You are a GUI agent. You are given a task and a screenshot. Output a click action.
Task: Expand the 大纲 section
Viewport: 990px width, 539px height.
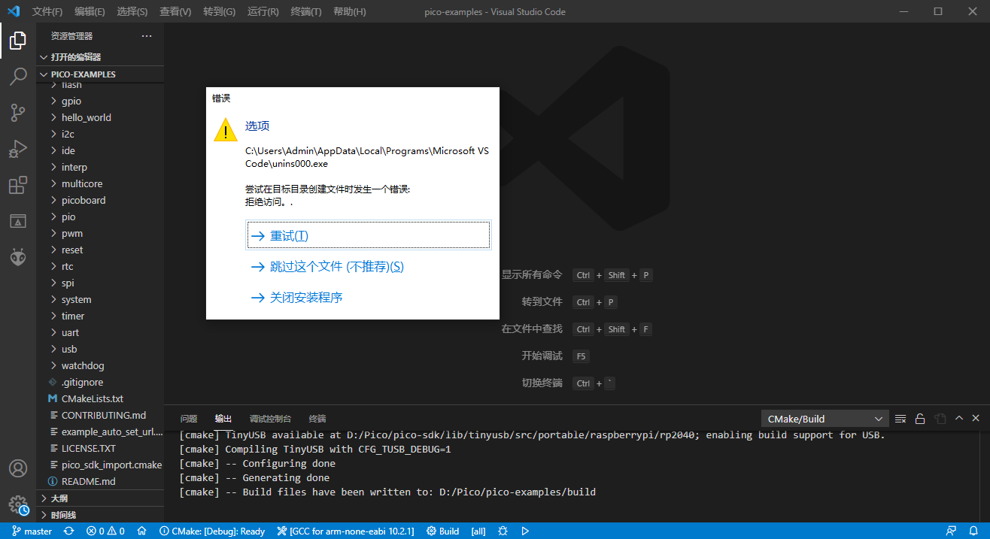[100, 498]
